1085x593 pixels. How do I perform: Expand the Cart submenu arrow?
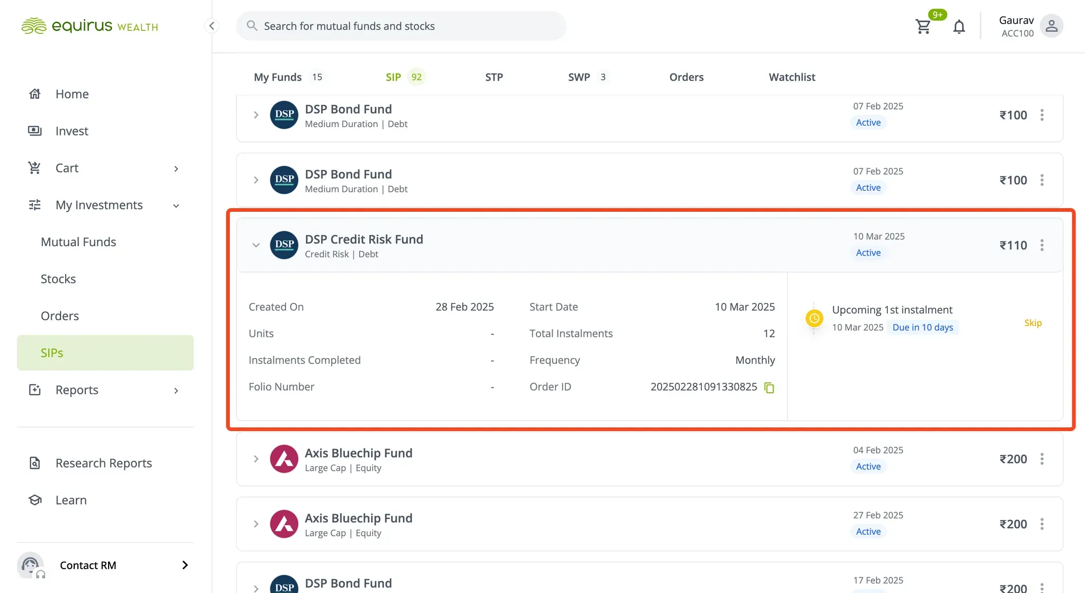[x=176, y=168]
